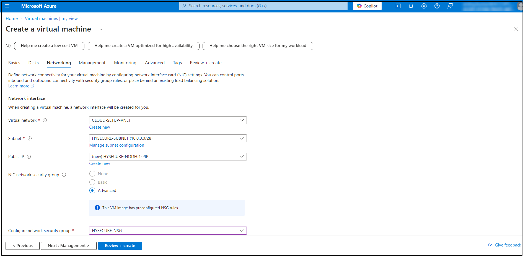This screenshot has width=523, height=257.
Task: Open the help question mark icon
Action: [437, 6]
